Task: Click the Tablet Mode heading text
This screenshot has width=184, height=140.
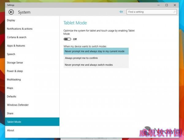Action: click(x=75, y=23)
